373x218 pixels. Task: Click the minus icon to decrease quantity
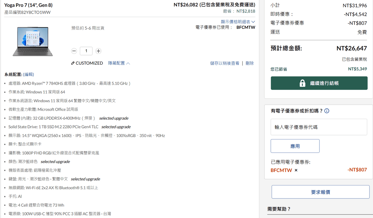74,51
